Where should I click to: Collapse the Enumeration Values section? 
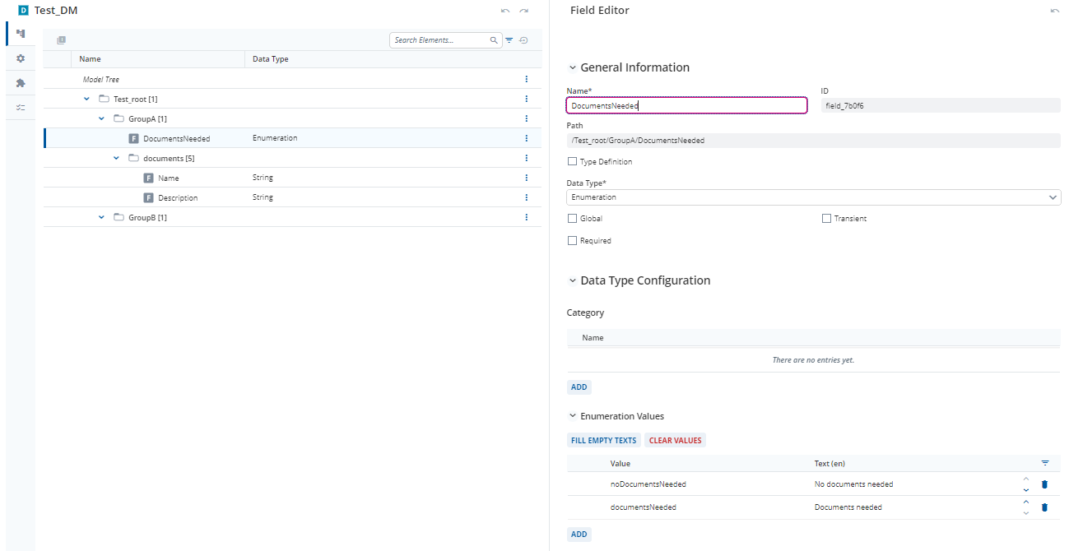[x=573, y=416]
